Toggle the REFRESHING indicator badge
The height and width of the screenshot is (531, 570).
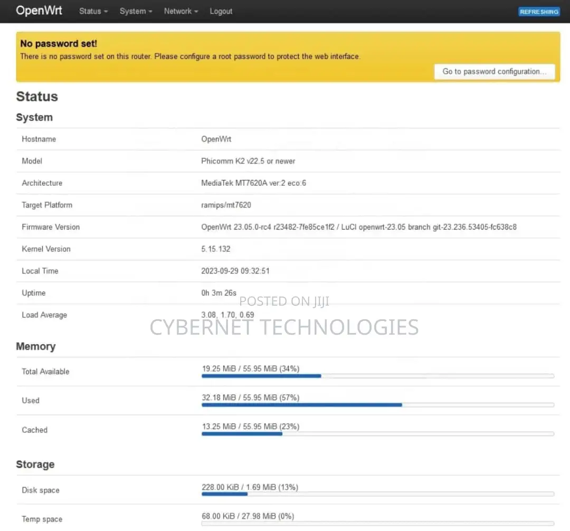(539, 12)
